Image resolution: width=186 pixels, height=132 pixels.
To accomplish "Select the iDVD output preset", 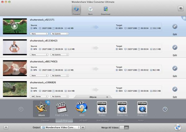I will pos(82,109).
